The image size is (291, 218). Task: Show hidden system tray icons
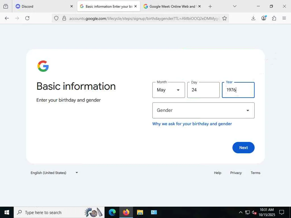pos(240,212)
